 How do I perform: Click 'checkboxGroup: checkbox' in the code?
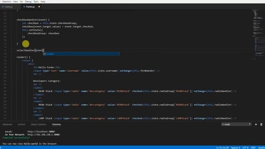43,34
